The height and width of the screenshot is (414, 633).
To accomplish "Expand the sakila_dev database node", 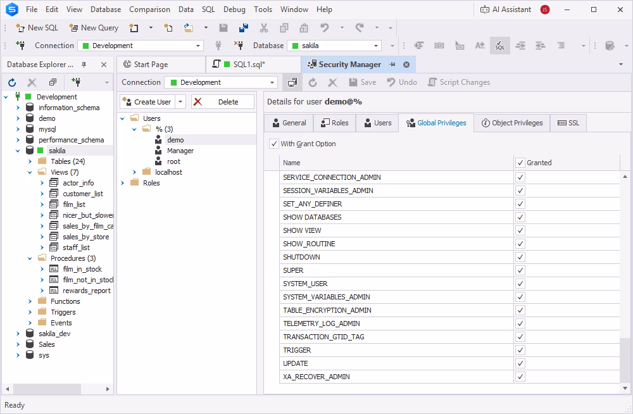I will coord(18,334).
